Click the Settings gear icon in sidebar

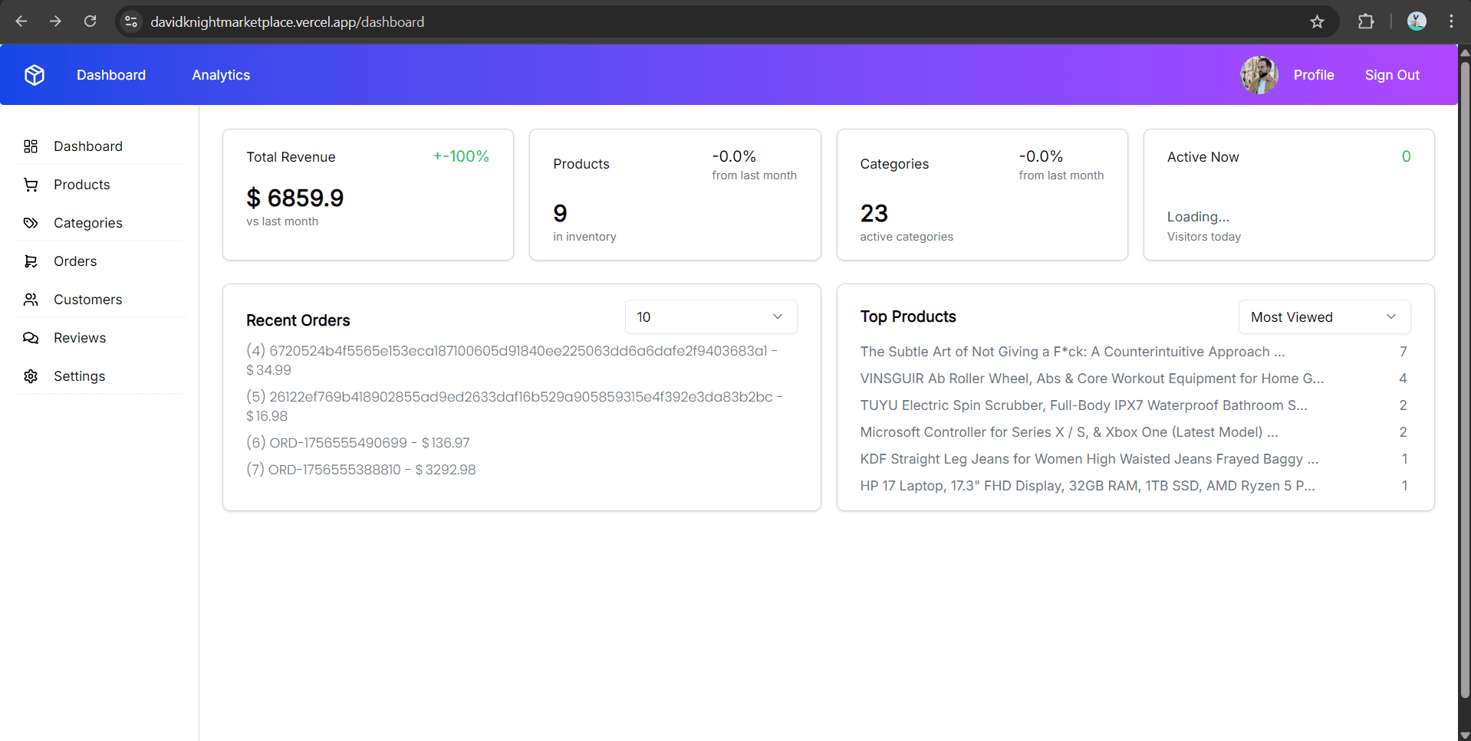click(31, 376)
